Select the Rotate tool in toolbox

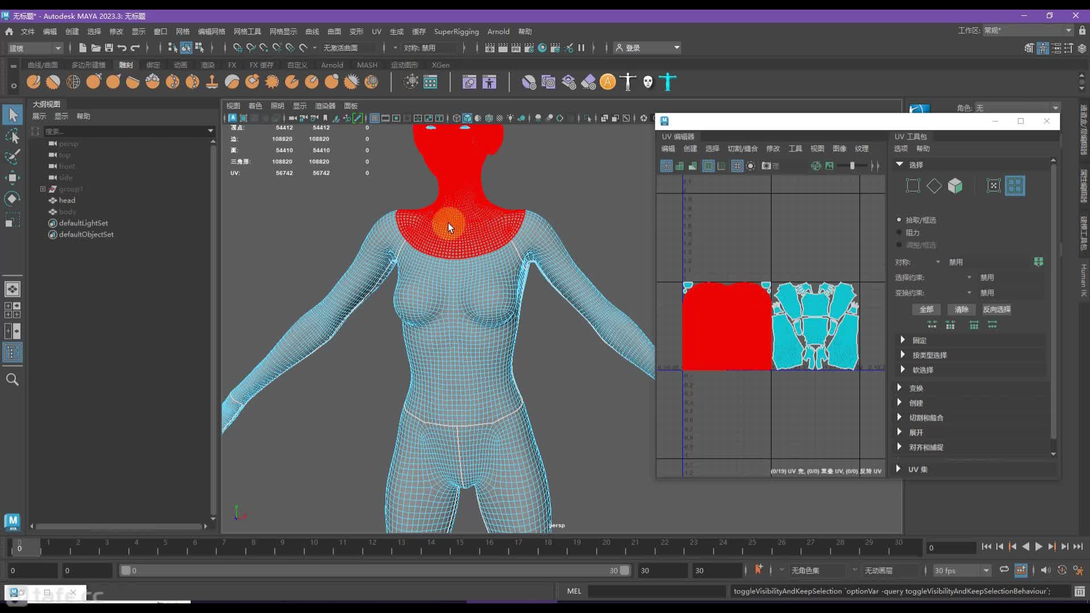(x=12, y=198)
